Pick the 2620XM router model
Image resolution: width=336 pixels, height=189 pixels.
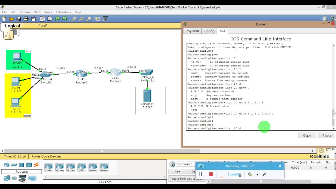[60, 167]
